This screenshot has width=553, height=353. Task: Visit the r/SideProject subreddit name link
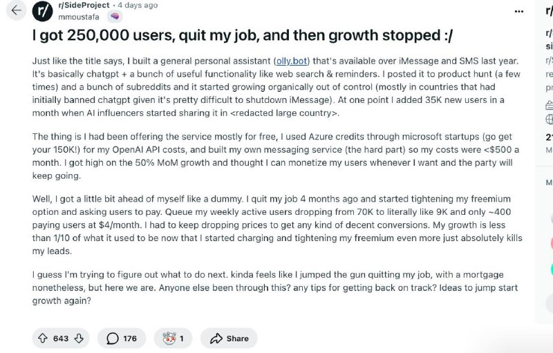point(84,6)
